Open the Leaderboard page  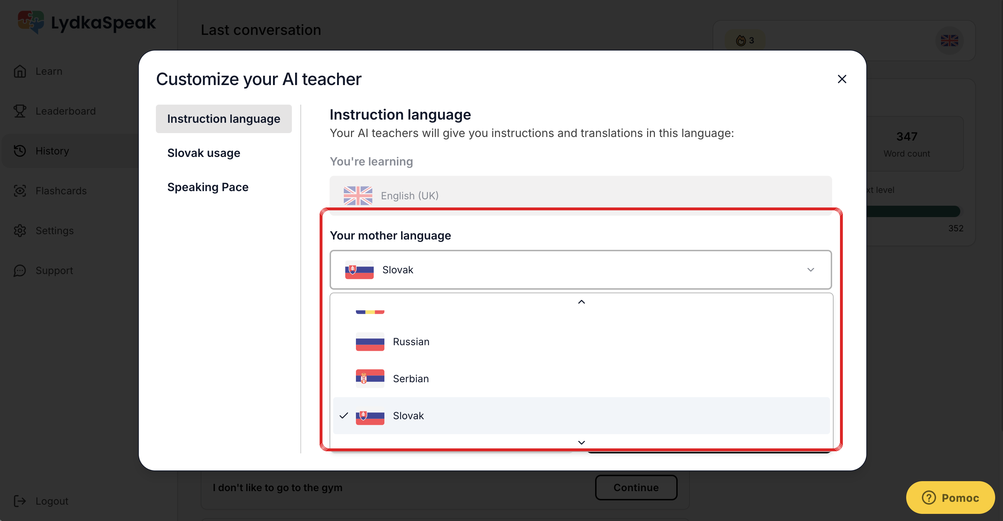[65, 111]
